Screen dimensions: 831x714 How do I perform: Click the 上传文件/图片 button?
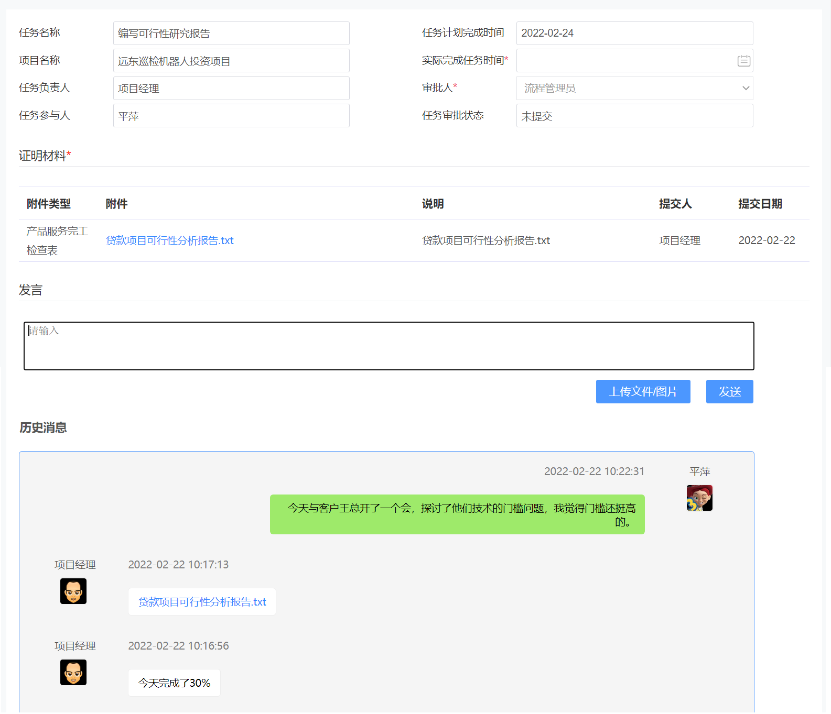pyautogui.click(x=643, y=392)
